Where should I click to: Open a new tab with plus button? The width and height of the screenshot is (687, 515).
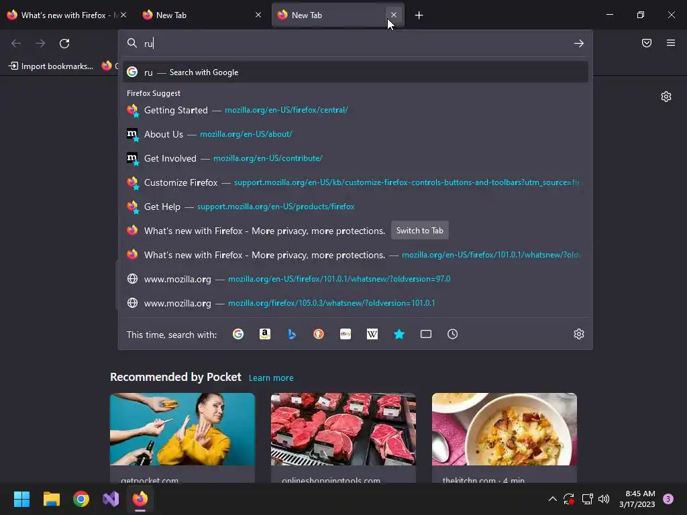pyautogui.click(x=419, y=15)
